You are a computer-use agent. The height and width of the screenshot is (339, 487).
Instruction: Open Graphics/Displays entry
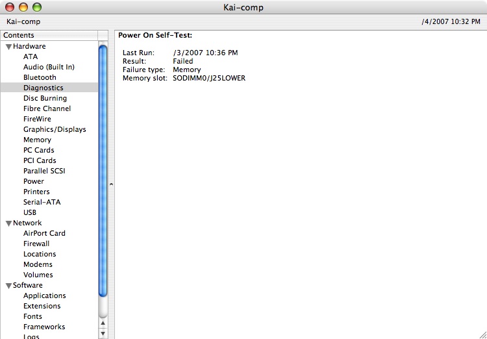tap(55, 129)
